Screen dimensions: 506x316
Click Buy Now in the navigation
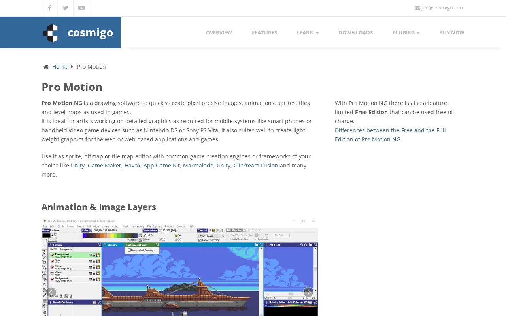pyautogui.click(x=451, y=32)
